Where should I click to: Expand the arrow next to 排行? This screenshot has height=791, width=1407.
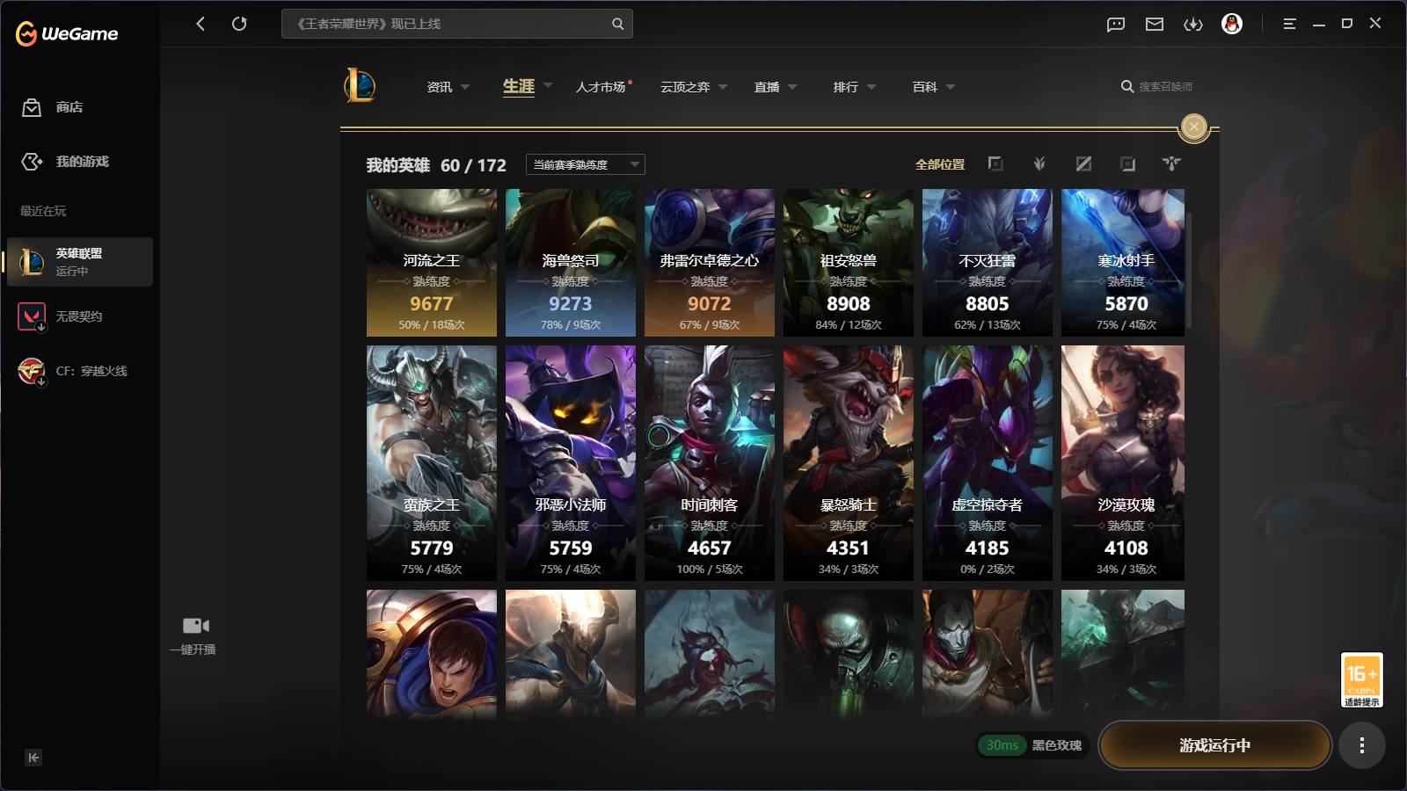(871, 87)
